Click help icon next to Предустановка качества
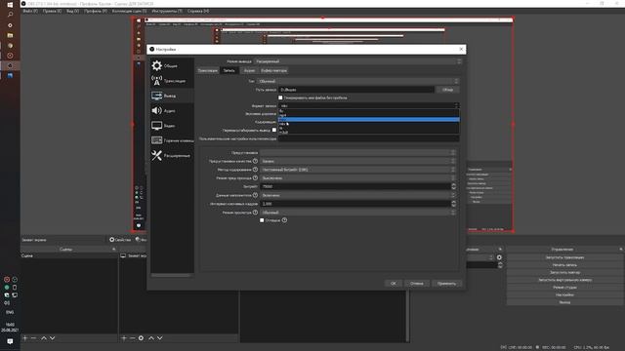The height and width of the screenshot is (351, 625). pos(255,161)
